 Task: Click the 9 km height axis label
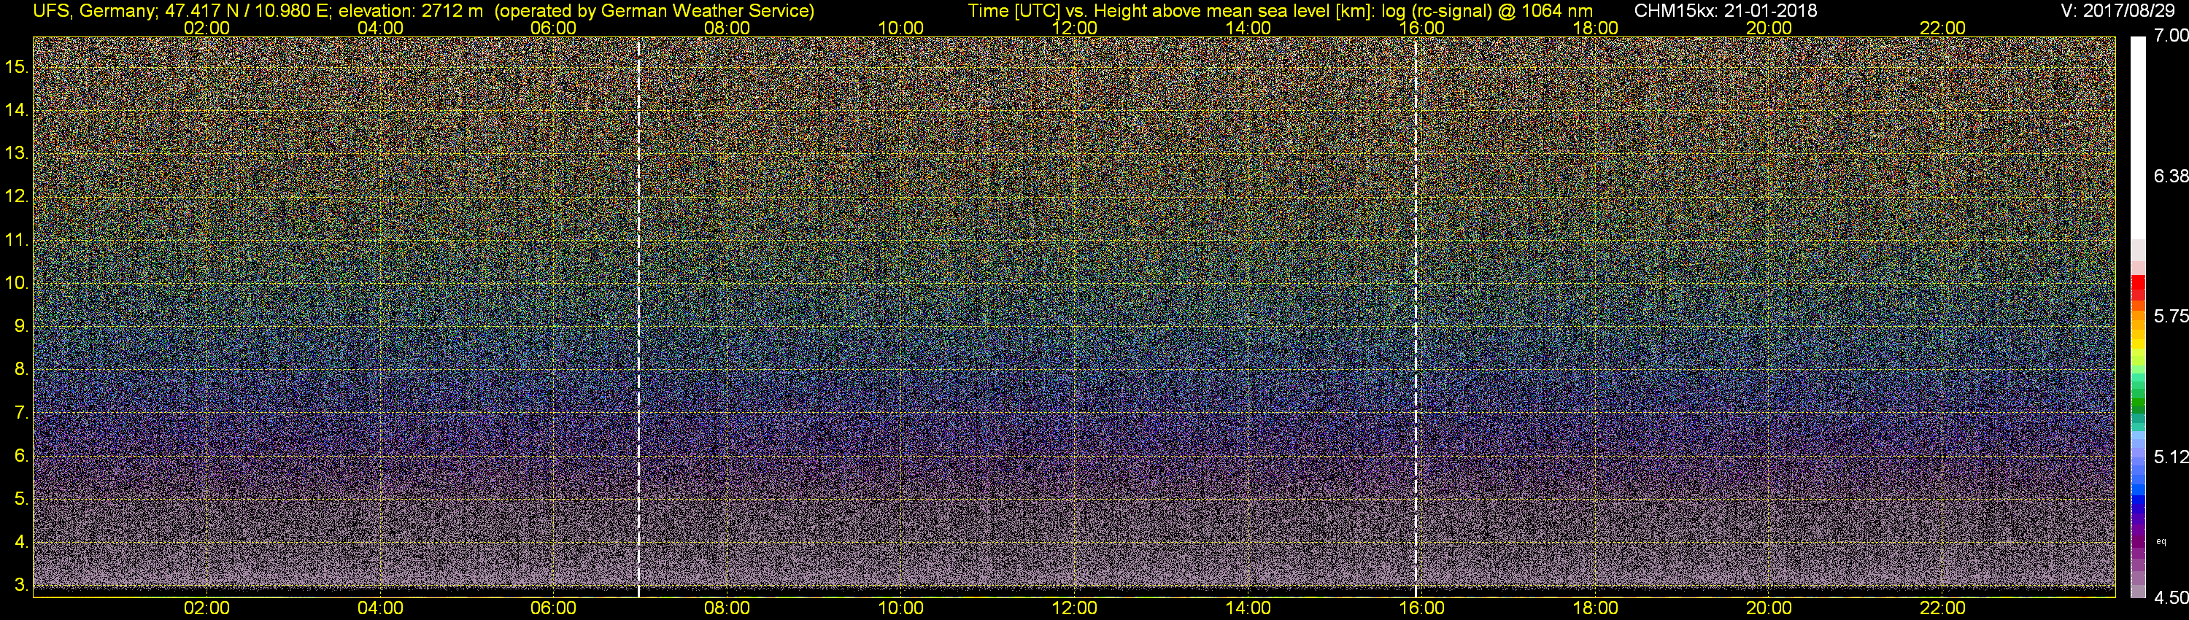20,326
